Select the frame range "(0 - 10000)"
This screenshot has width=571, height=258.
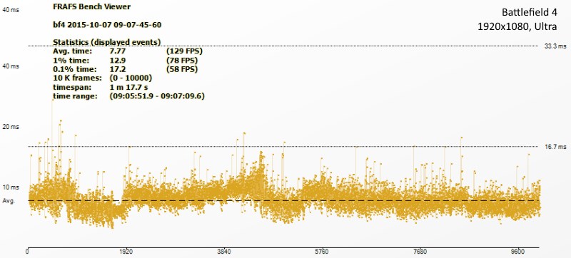tap(131, 78)
